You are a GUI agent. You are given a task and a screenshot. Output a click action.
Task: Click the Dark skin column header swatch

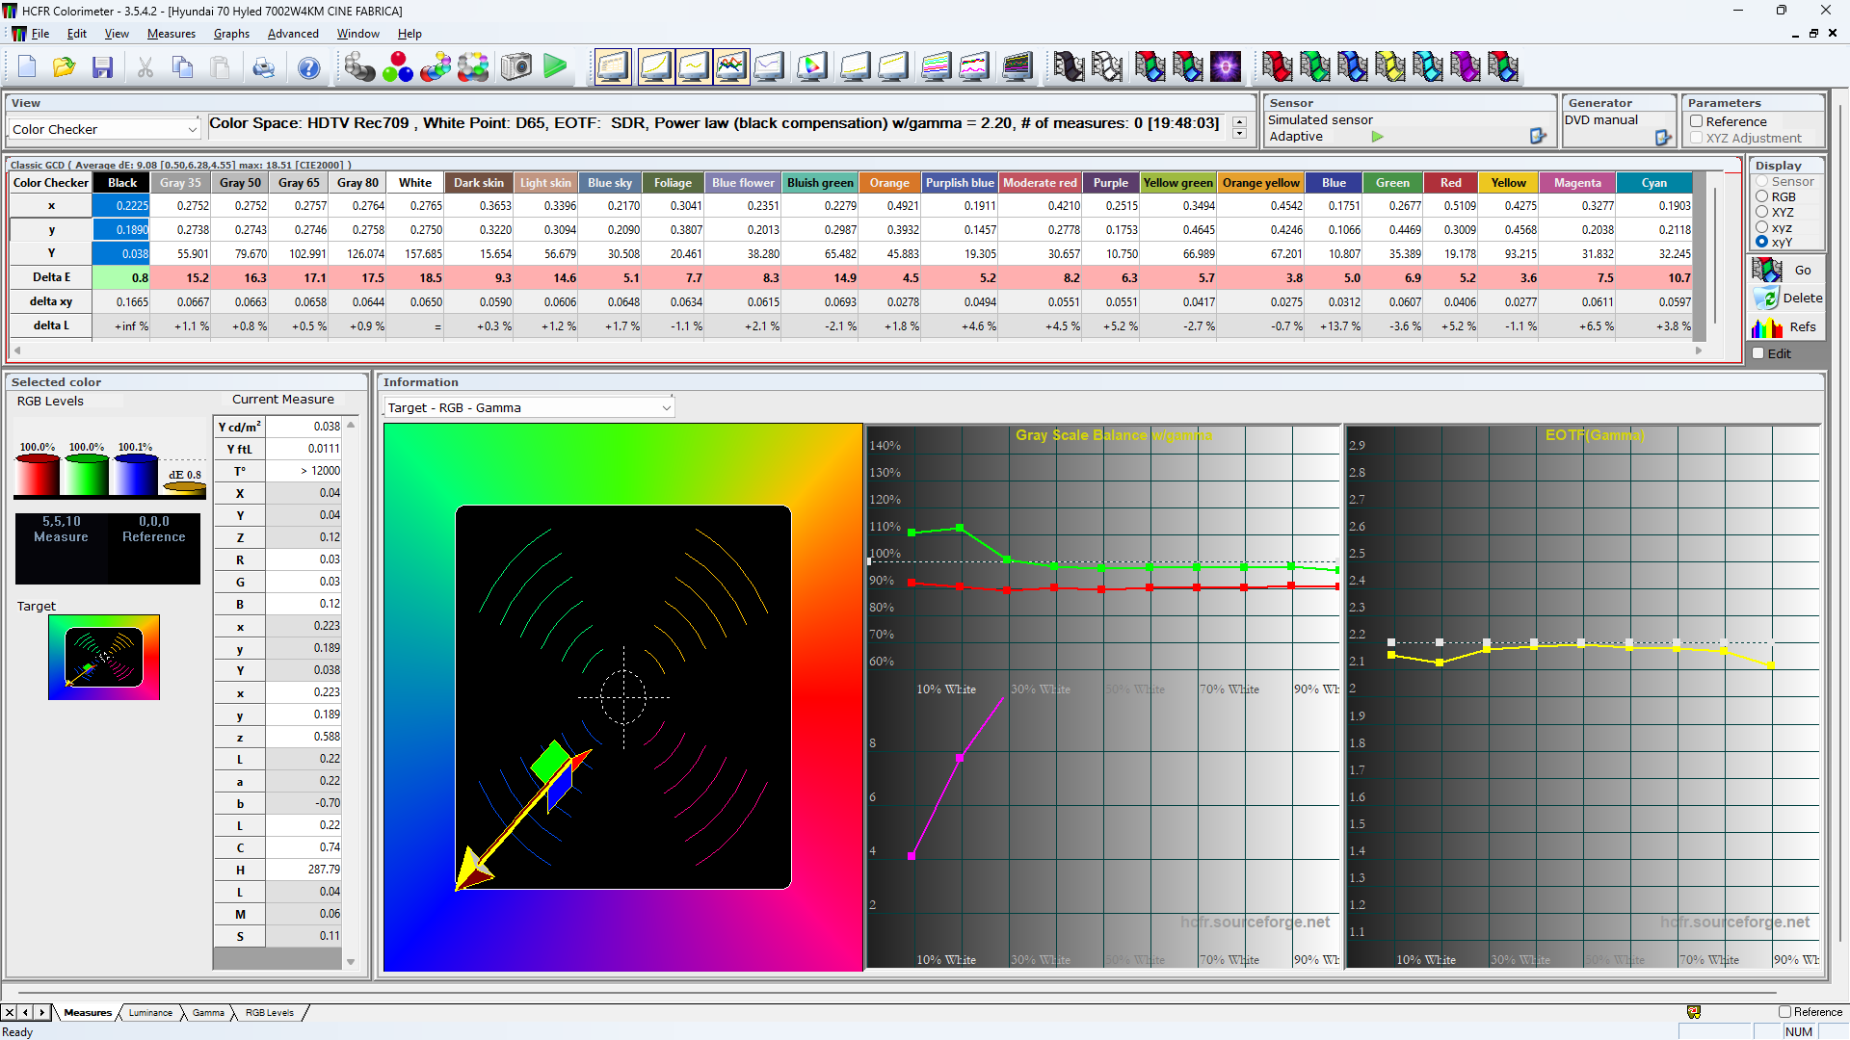[478, 182]
